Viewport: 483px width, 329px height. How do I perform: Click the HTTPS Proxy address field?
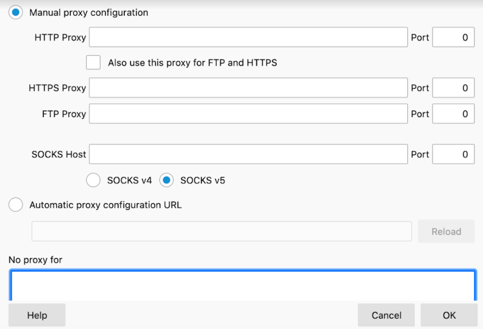click(x=248, y=88)
